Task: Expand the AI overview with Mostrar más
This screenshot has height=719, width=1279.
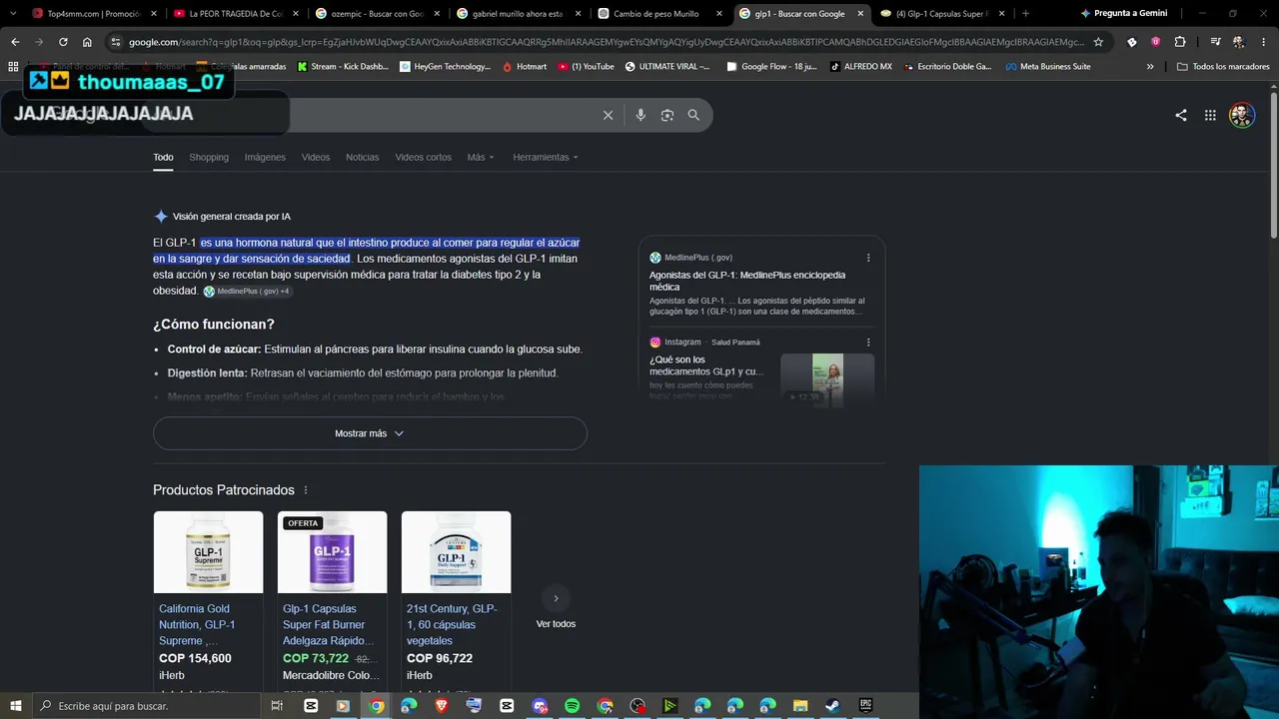Action: pyautogui.click(x=370, y=433)
